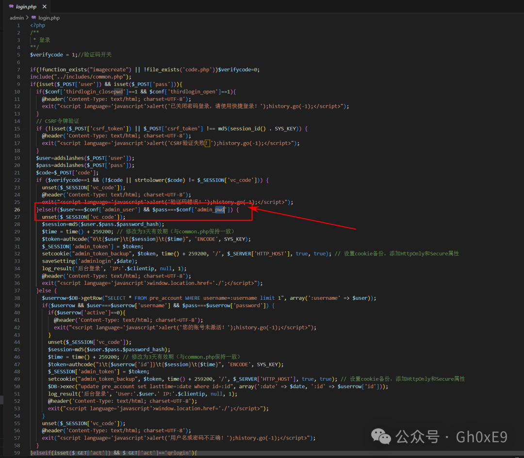This screenshot has height=458, width=524.
Task: Click "saveSetting('adminlogin',$date);" on line 33
Action: coord(90,261)
